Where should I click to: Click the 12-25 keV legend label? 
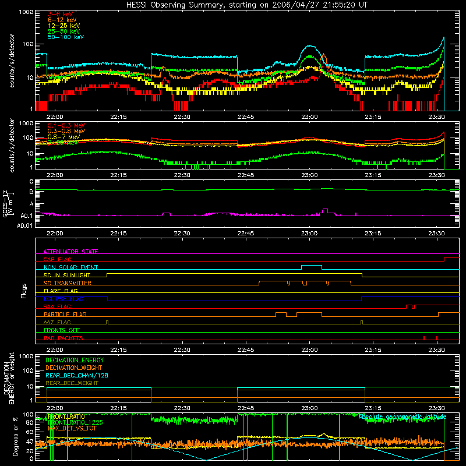63,26
